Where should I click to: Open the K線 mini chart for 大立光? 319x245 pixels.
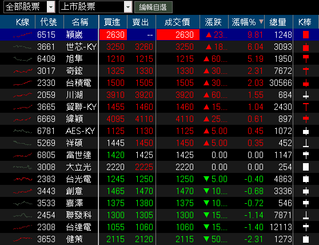[22, 167]
